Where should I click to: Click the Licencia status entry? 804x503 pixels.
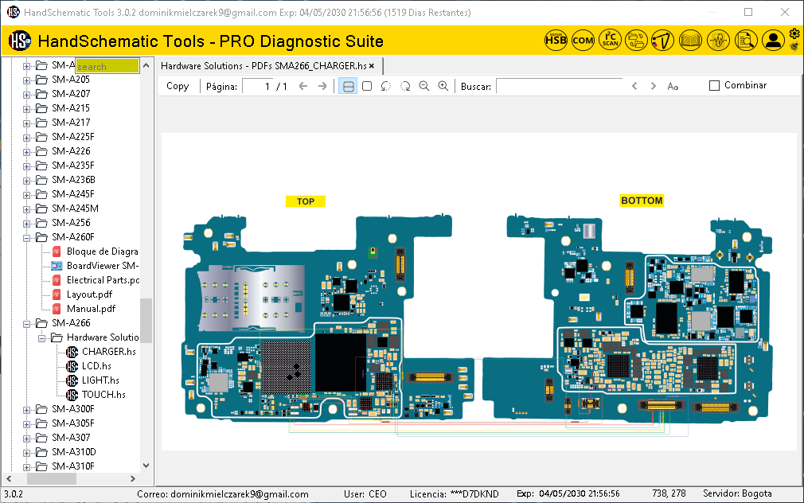pos(455,493)
